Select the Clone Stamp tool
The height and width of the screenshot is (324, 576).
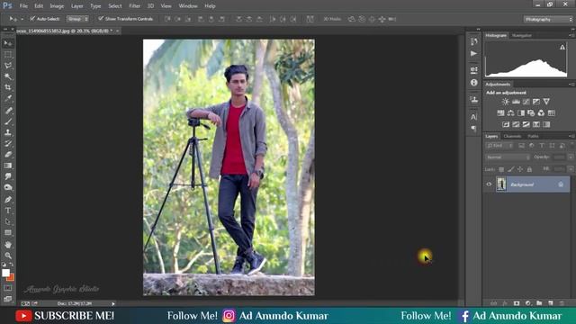(x=8, y=132)
